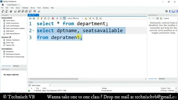Open Options File
The height and width of the screenshot is (100, 178).
click(x=10, y=45)
